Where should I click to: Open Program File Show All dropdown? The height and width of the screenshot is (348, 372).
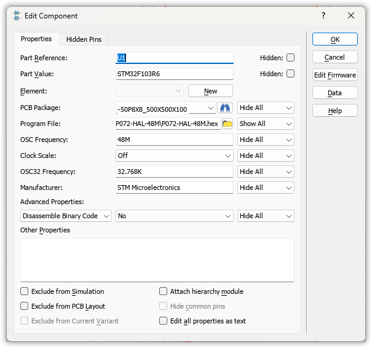coord(266,124)
